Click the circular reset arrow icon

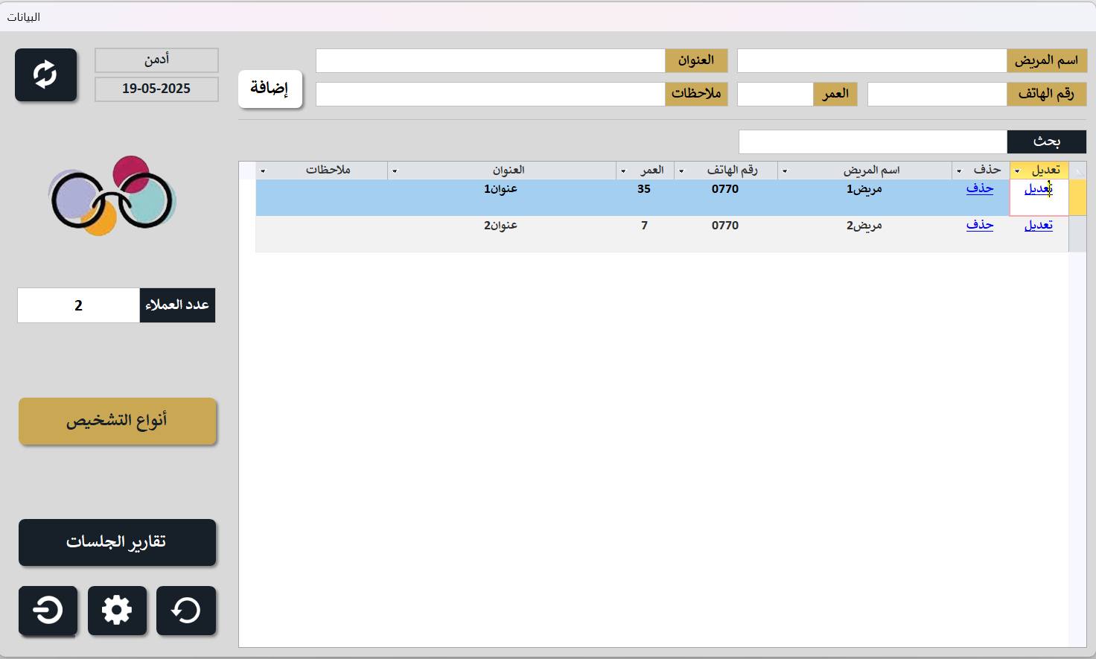pos(186,611)
